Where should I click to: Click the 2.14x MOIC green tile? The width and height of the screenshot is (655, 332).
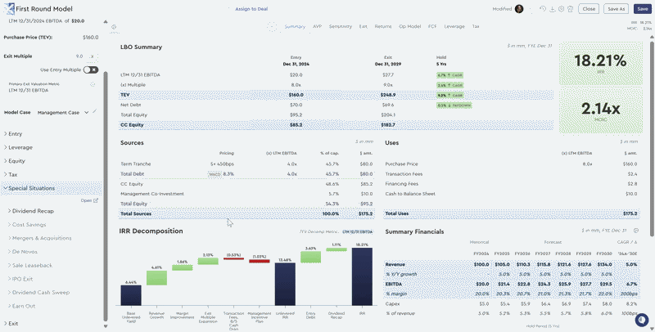coord(600,111)
